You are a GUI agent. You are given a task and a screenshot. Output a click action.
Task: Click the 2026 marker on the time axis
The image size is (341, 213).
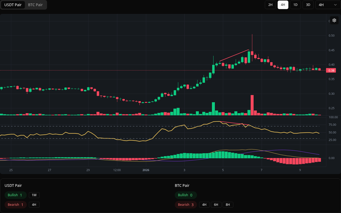[146, 170]
